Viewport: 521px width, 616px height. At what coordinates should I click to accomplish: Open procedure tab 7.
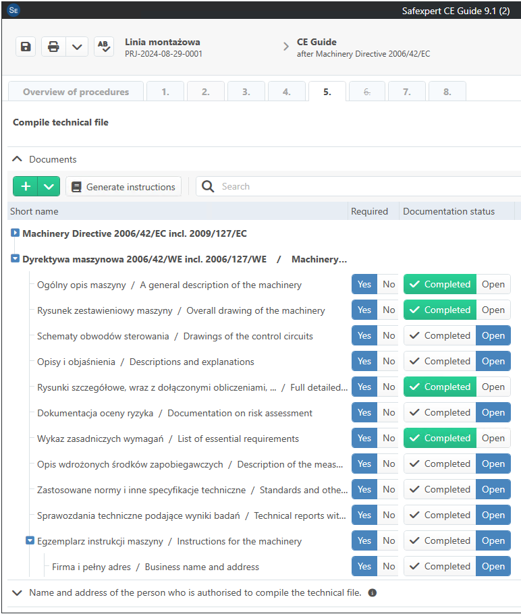click(x=406, y=92)
